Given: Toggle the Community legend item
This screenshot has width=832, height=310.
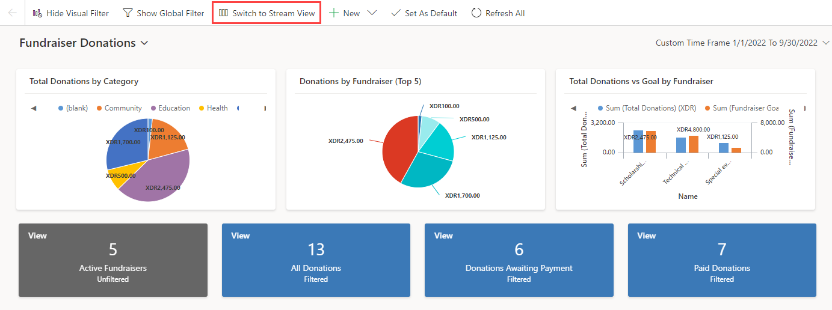Looking at the screenshot, I should (x=119, y=108).
